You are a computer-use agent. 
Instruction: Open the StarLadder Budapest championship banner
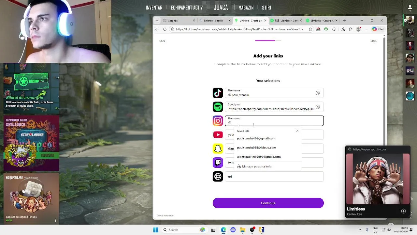31,143
